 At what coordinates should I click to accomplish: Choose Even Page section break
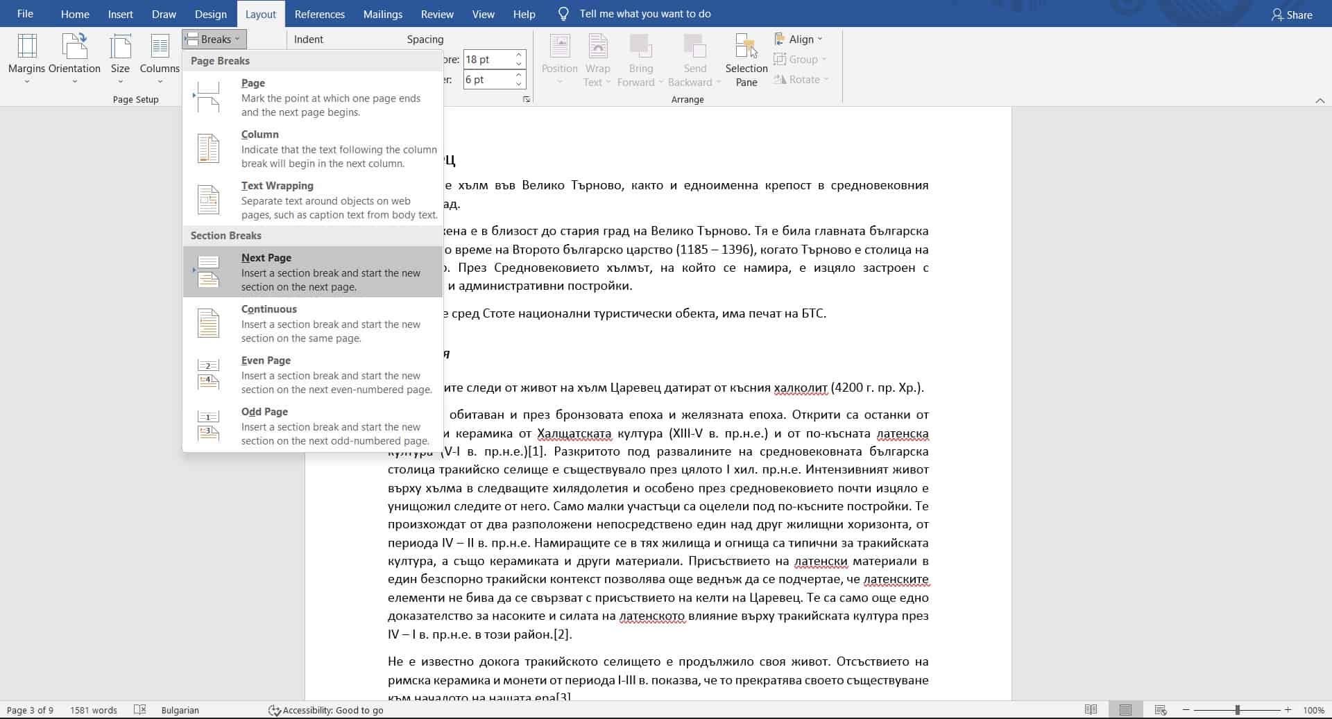[x=312, y=374]
